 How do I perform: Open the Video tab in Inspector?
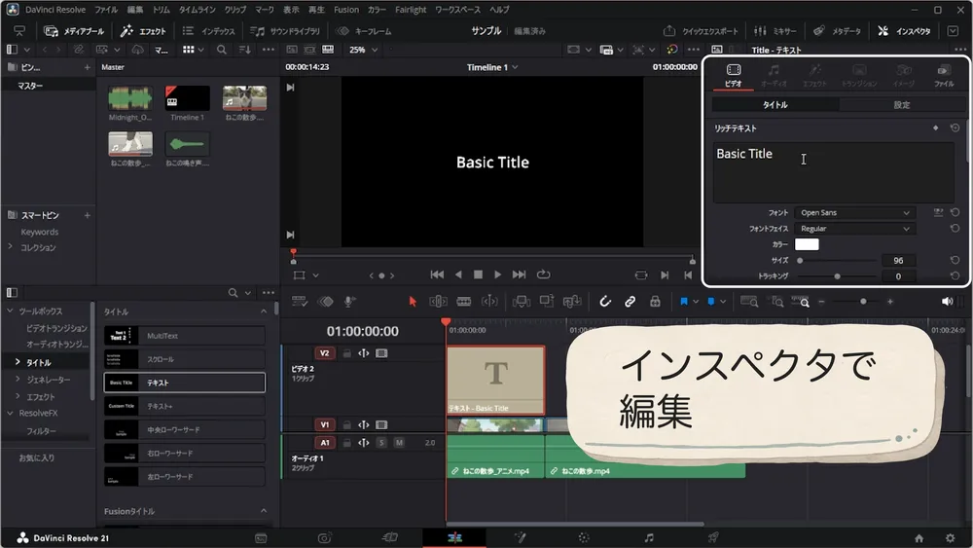pos(733,75)
